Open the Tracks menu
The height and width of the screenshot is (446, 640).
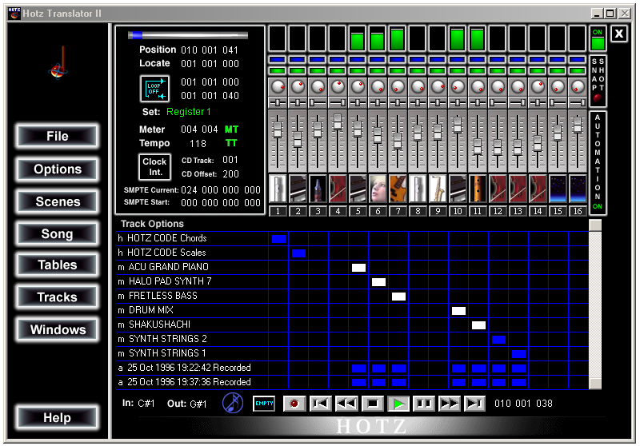[57, 297]
